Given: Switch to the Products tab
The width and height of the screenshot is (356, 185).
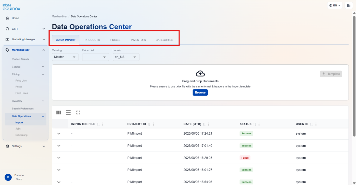Looking at the screenshot, I should (x=92, y=40).
